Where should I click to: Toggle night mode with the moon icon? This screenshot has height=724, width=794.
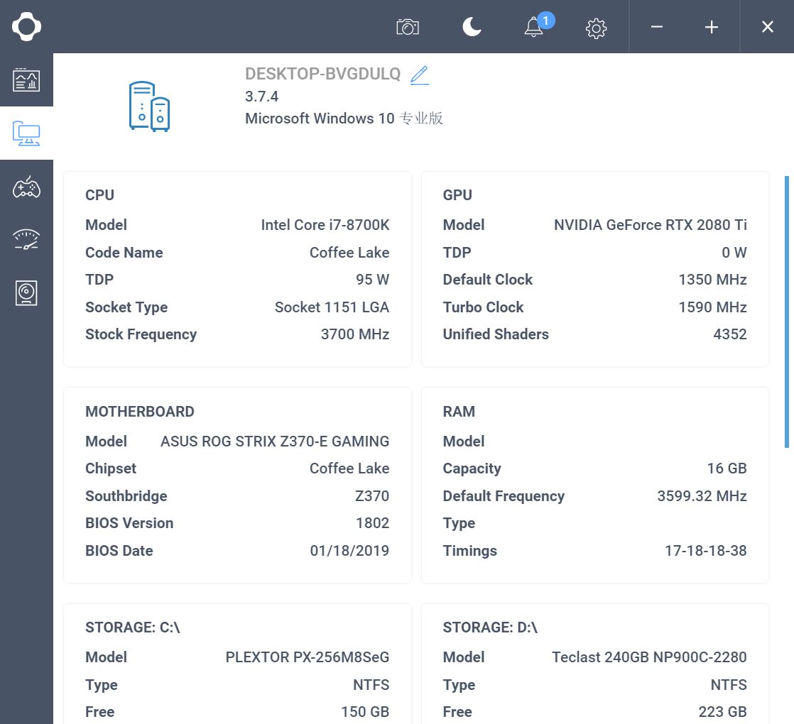pyautogui.click(x=472, y=27)
